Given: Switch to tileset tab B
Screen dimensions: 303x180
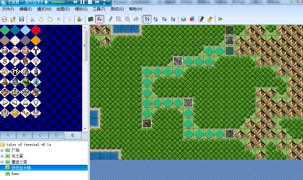Looking at the screenshot, I should coord(24,135).
